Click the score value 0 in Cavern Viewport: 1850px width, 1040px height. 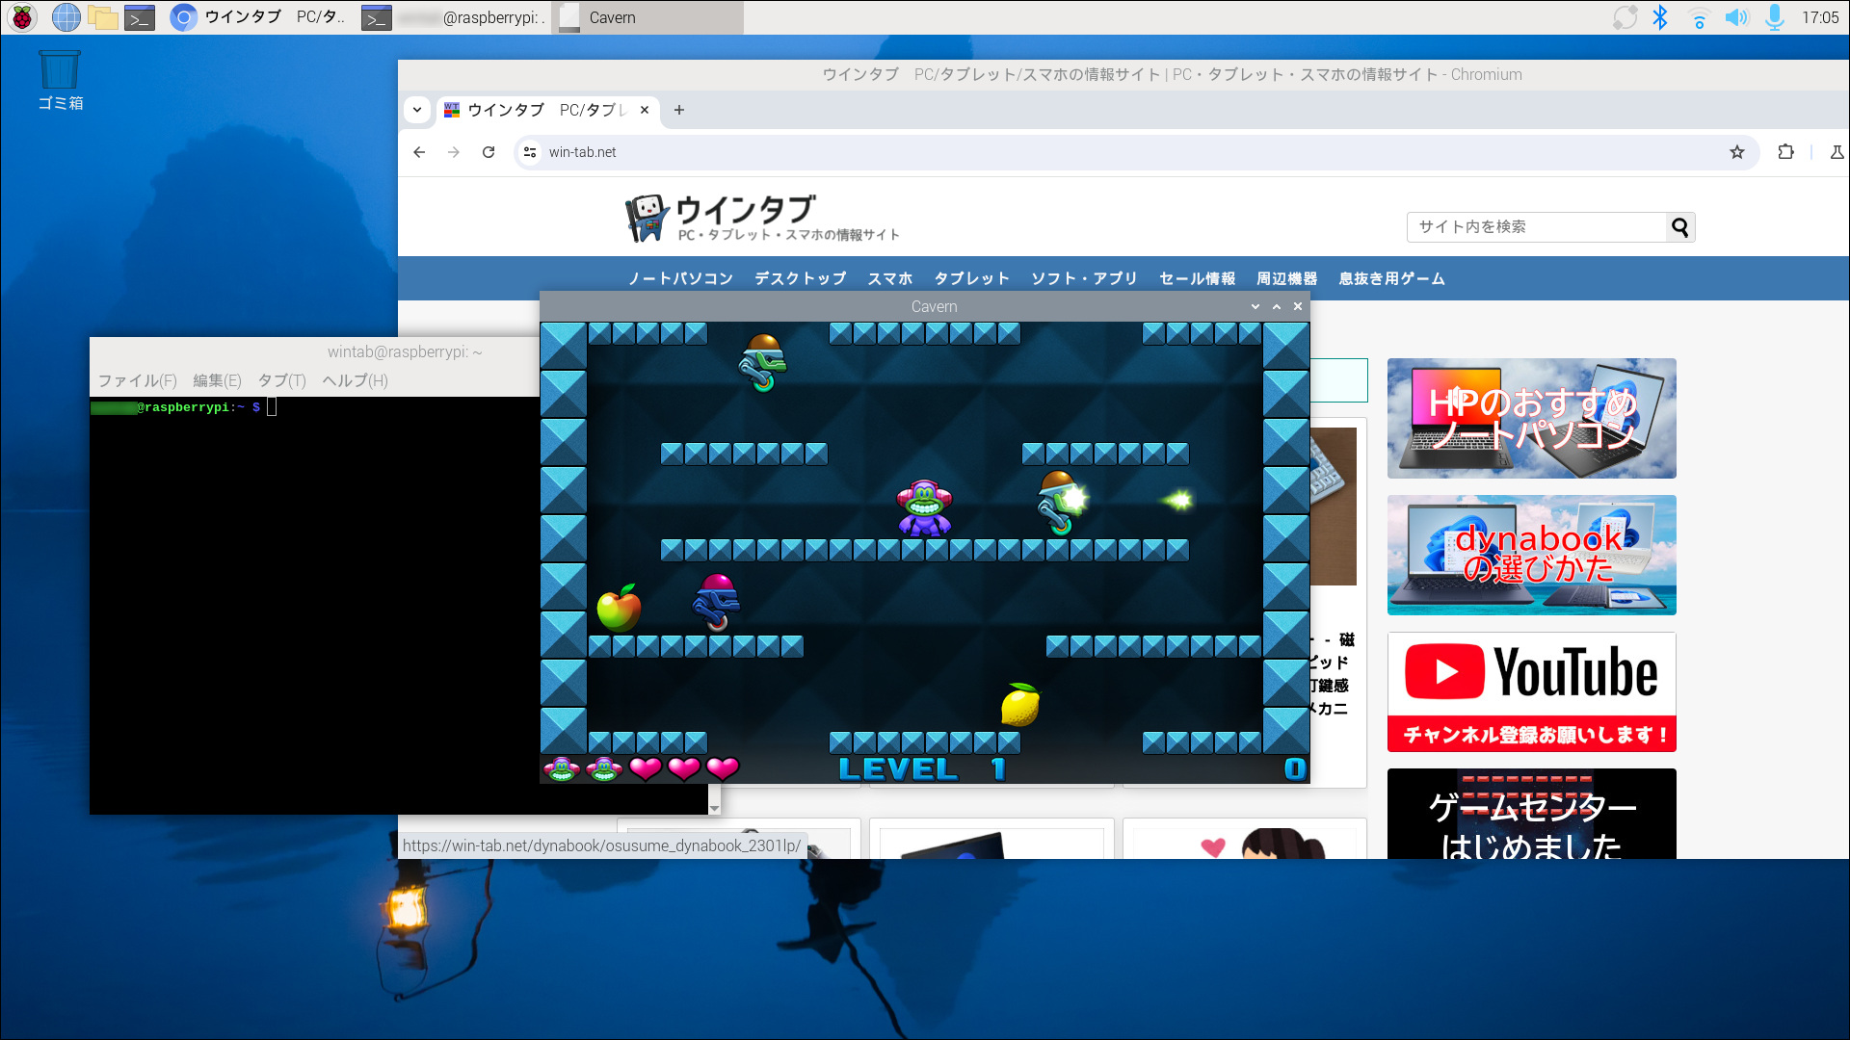coord(1295,768)
